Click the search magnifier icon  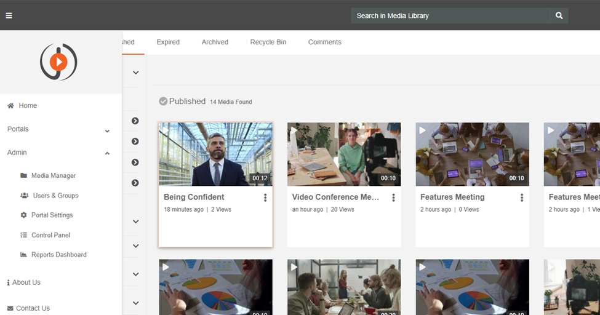pos(559,15)
